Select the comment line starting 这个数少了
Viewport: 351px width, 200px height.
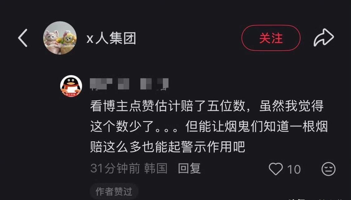(209, 126)
